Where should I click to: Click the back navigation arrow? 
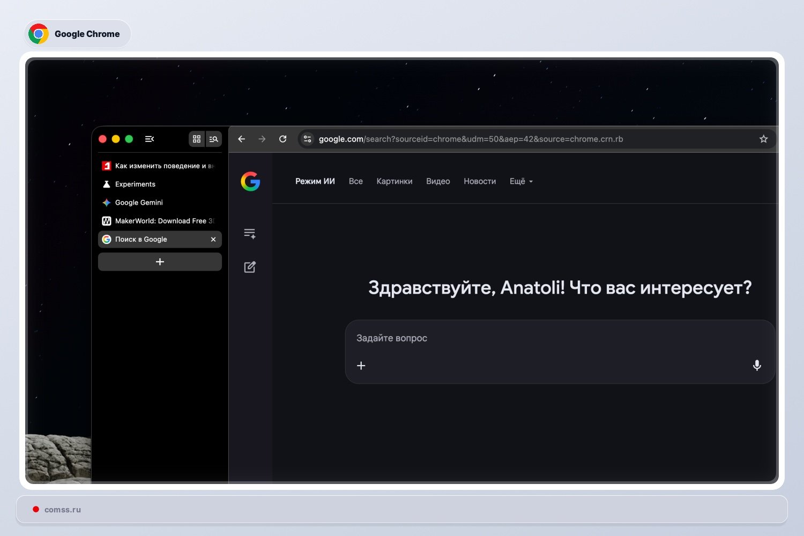tap(241, 139)
